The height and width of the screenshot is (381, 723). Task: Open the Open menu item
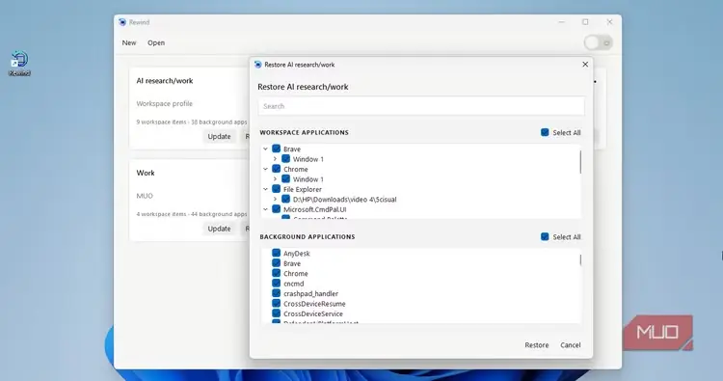tap(156, 42)
